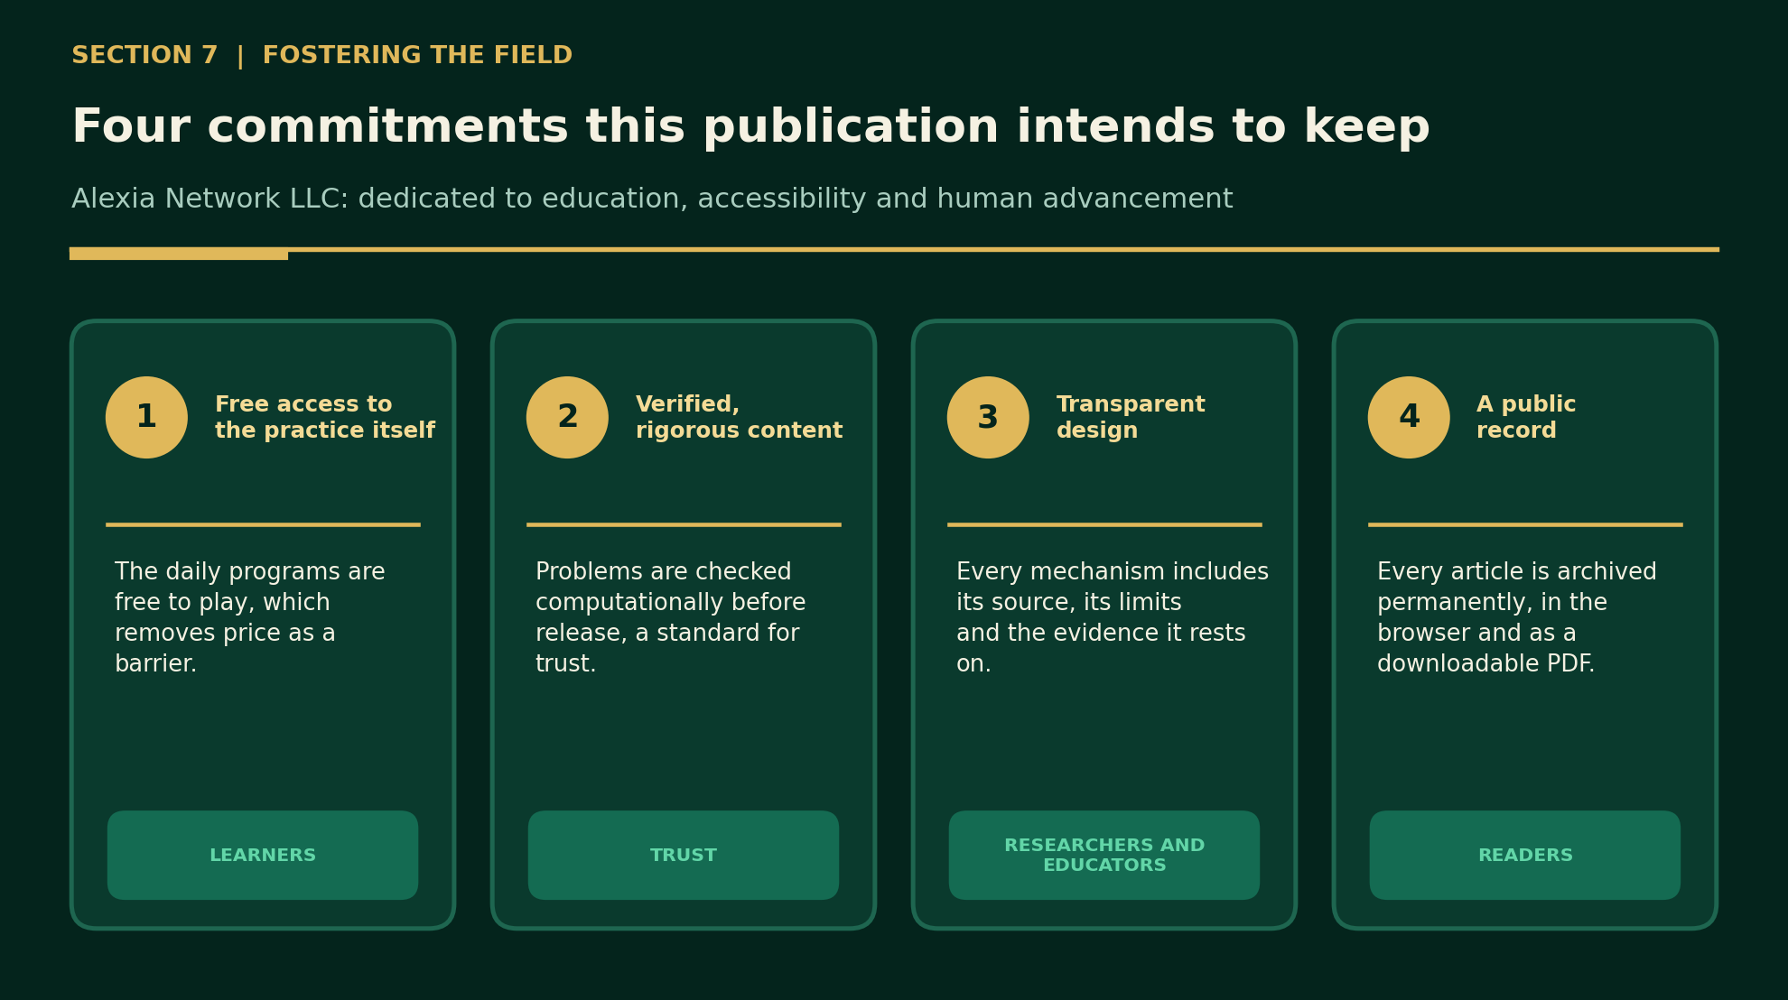
Task: Click the gold circle numbered 2
Action: [x=567, y=417]
